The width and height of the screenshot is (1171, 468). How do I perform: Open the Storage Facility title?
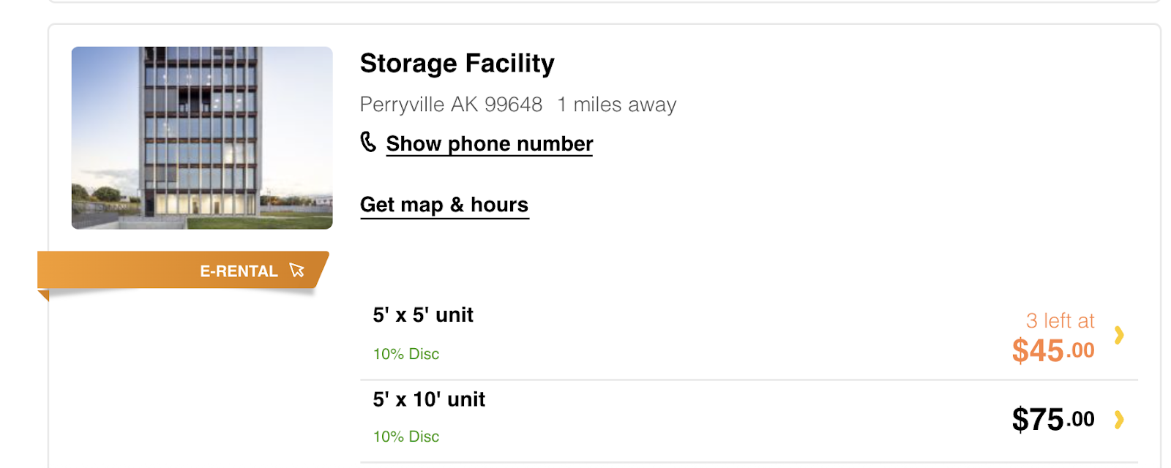tap(457, 64)
